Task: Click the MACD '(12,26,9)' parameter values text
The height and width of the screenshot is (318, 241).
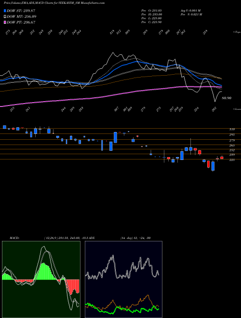Action: pyautogui.click(x=67, y=238)
